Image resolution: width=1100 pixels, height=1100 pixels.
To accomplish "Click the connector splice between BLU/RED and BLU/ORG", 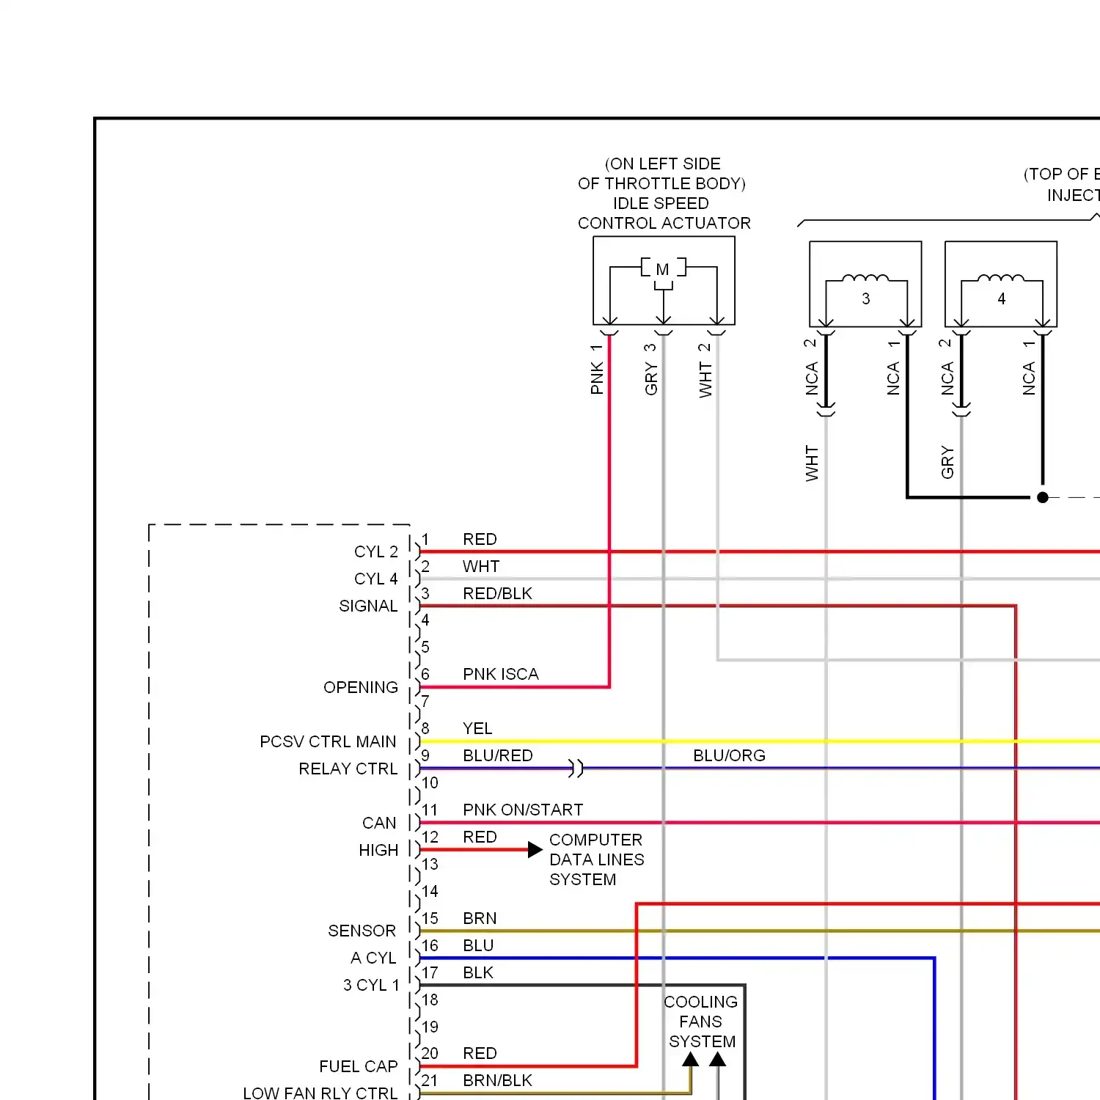I will tap(576, 769).
